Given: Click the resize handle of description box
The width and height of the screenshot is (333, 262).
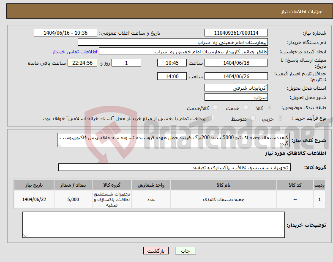Looking at the screenshot, I should (59, 145).
